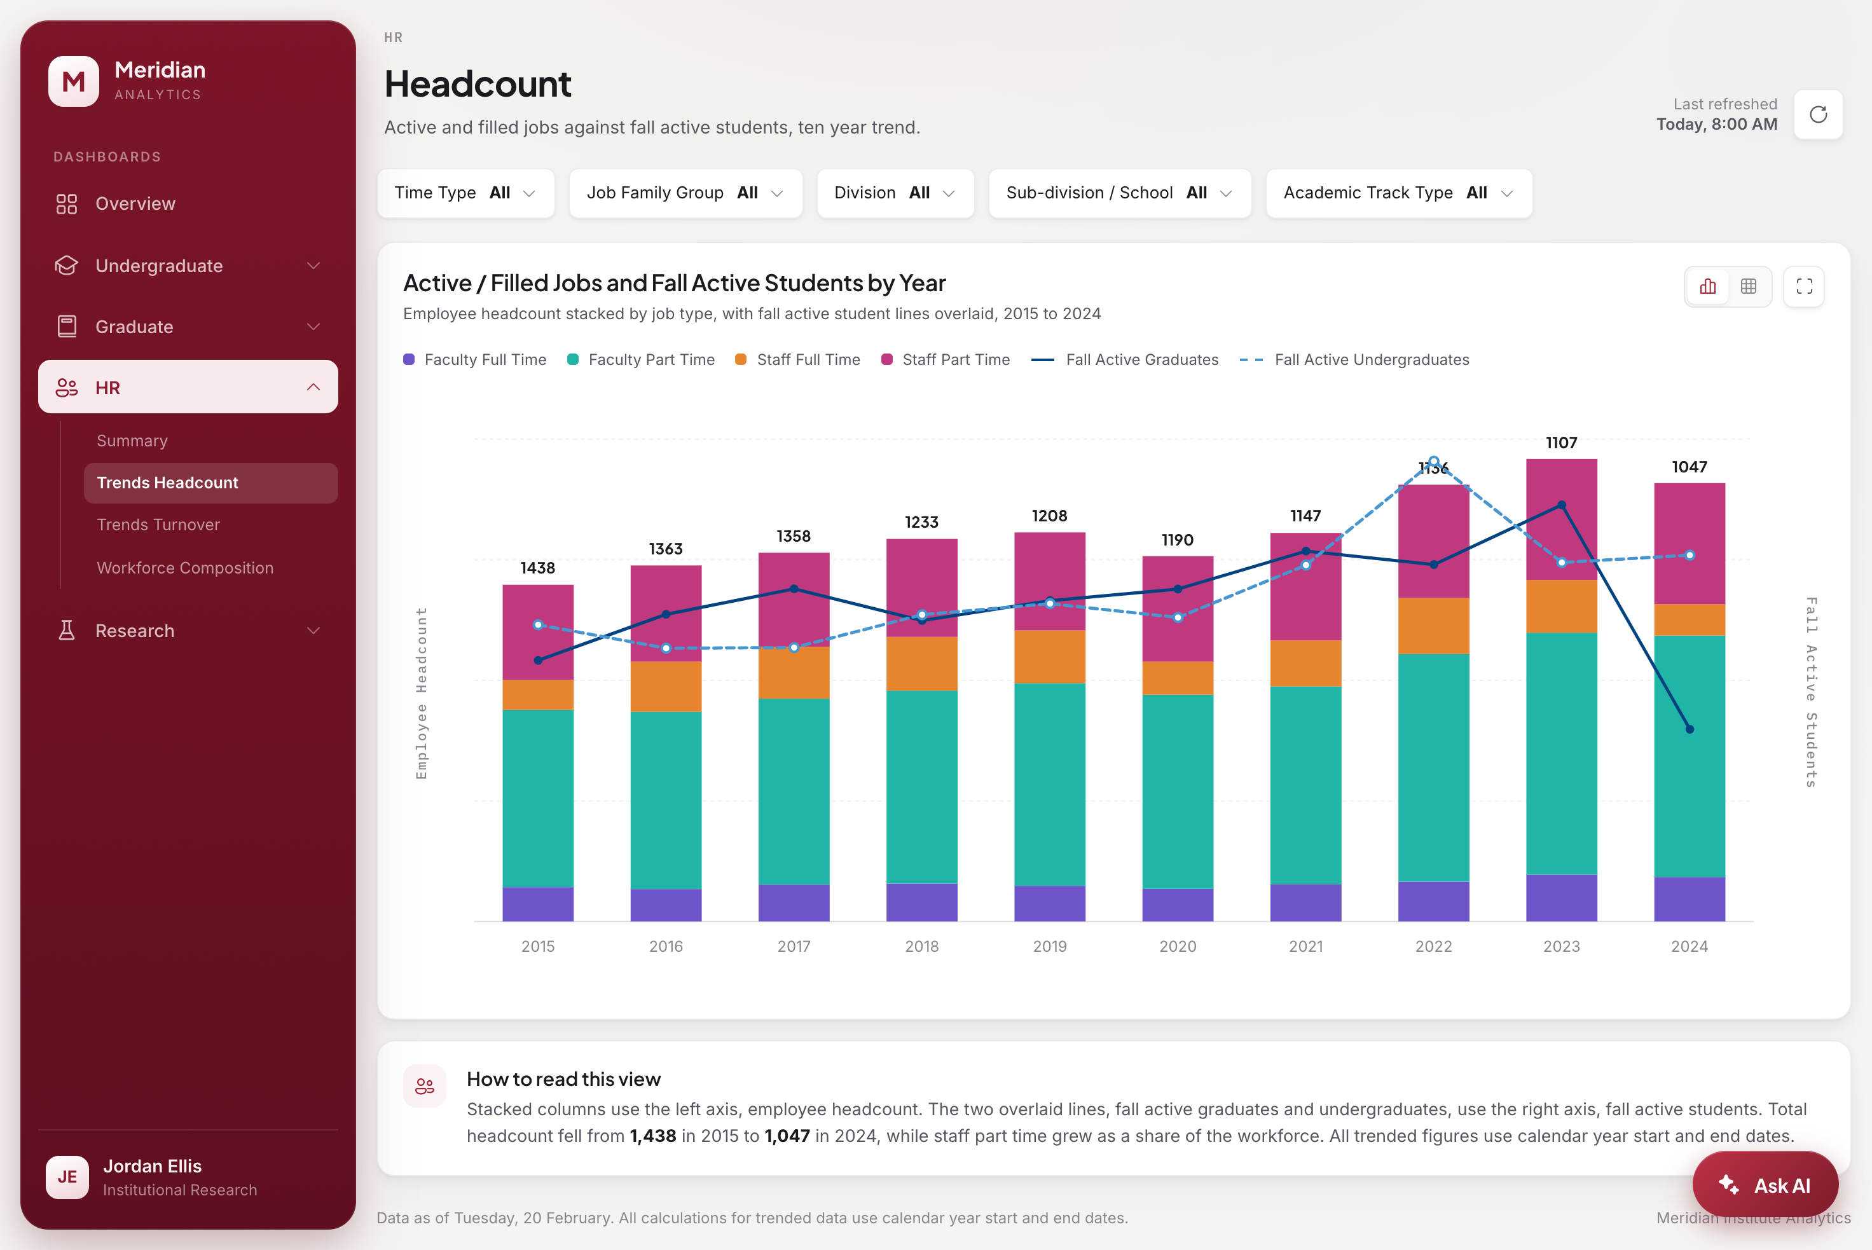Image resolution: width=1872 pixels, height=1250 pixels.
Task: Click the HR breadcrumb label
Action: [x=393, y=38]
